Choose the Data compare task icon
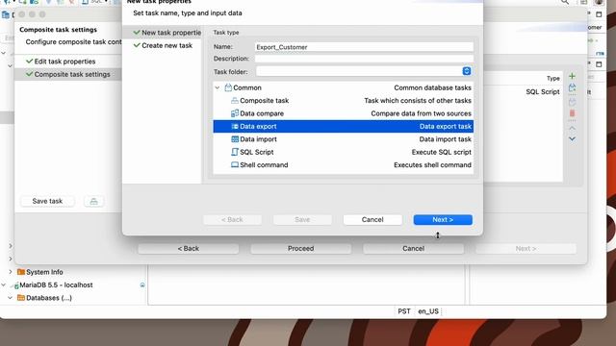This screenshot has height=346, width=616. [235, 113]
